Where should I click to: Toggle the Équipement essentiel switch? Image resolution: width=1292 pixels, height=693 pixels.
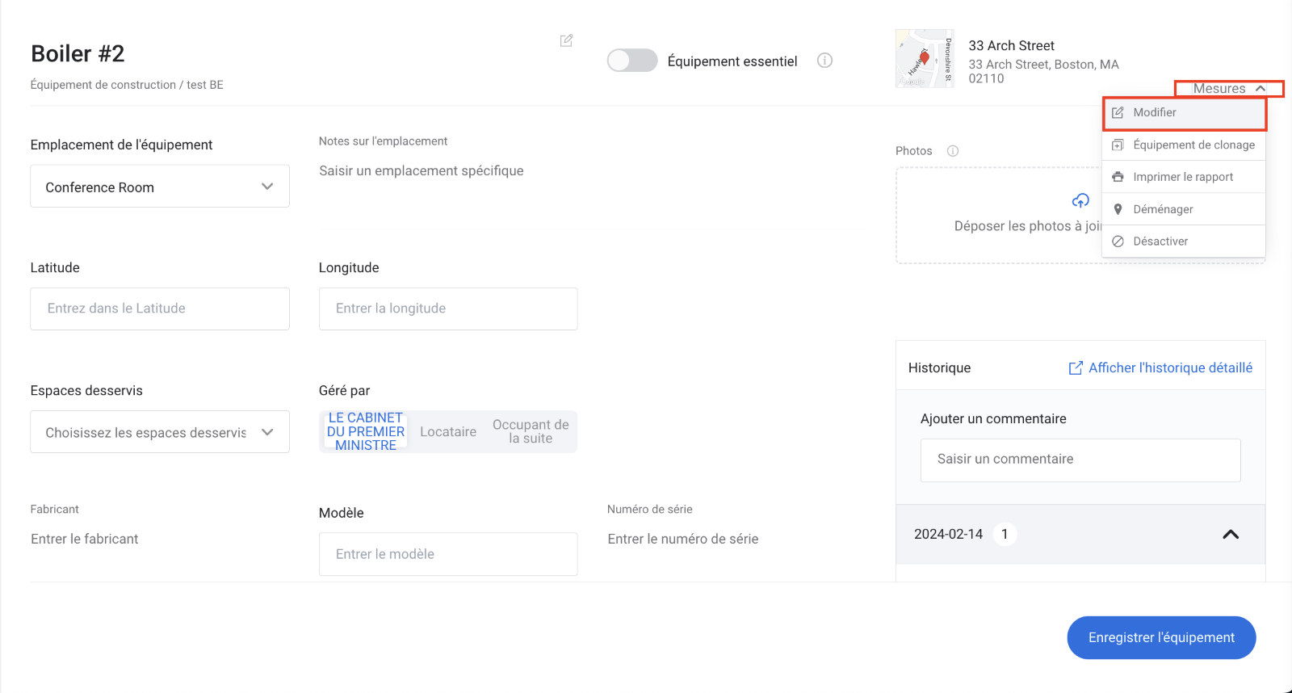(x=632, y=61)
